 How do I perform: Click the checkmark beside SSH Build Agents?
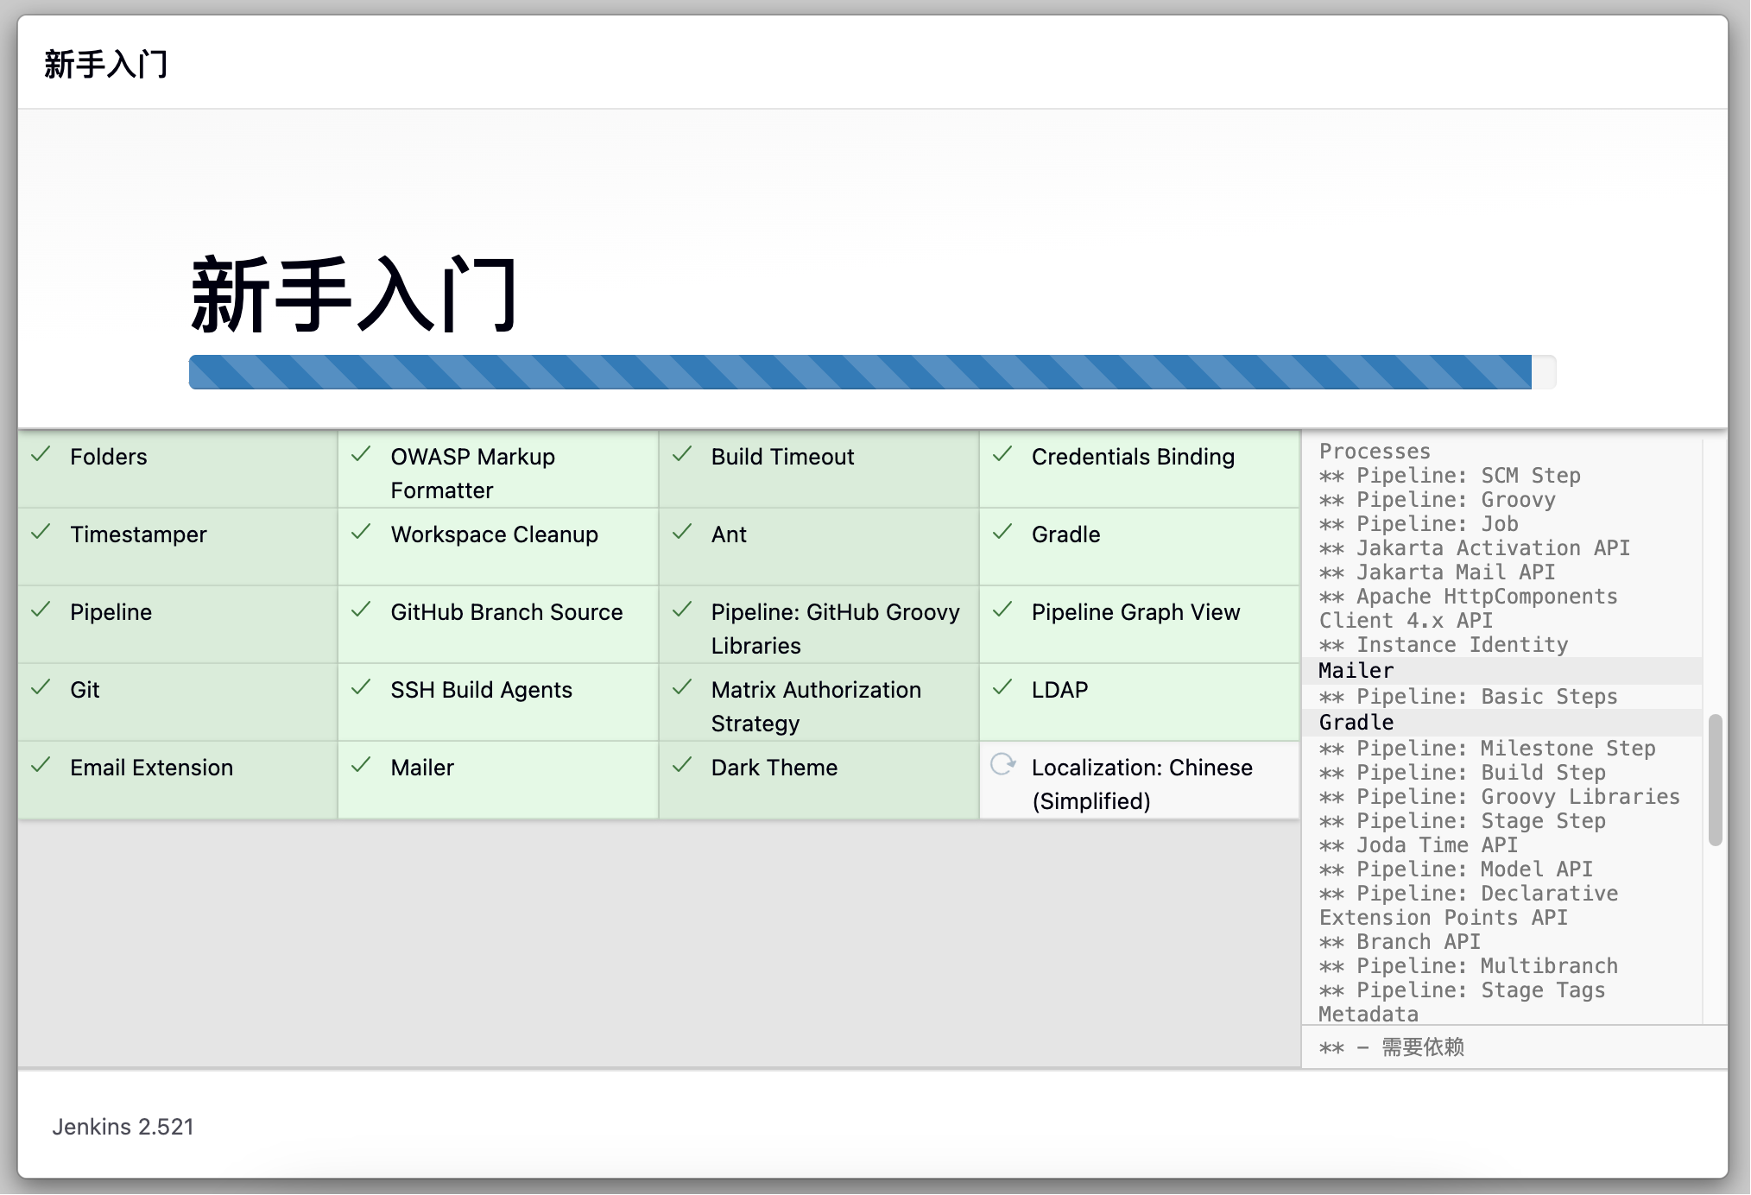coord(361,687)
